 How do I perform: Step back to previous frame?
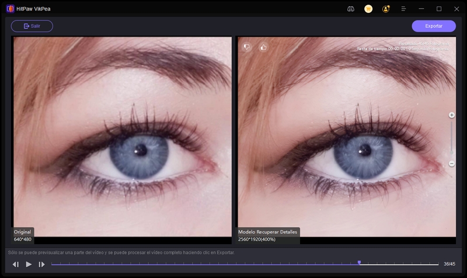pos(16,265)
